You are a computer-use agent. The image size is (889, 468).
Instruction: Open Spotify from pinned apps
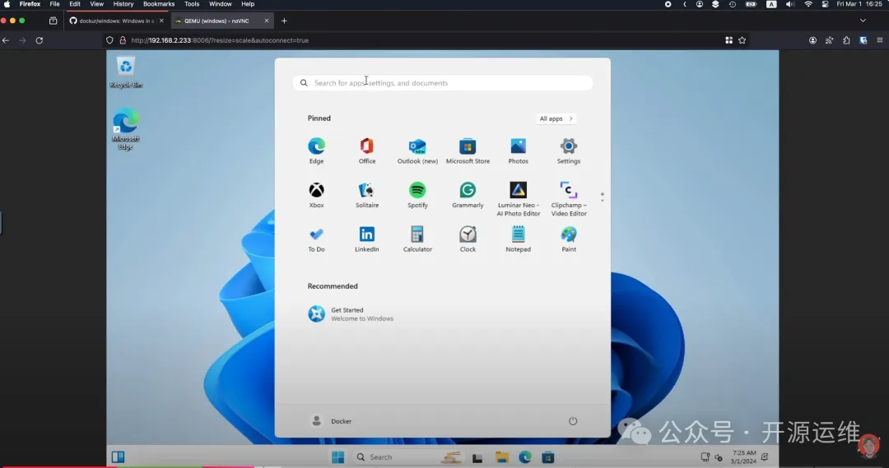pyautogui.click(x=417, y=191)
